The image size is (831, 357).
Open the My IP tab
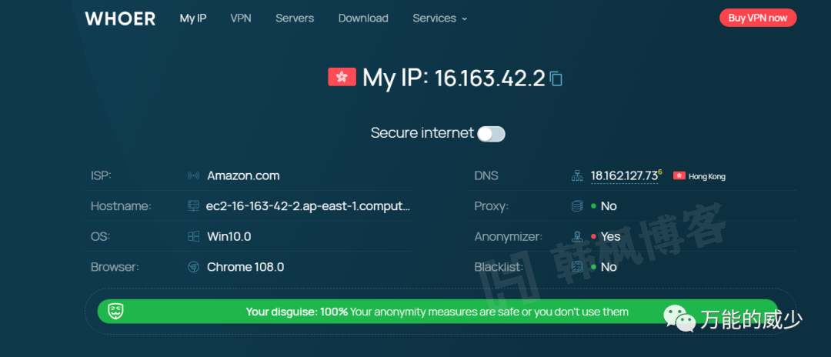pos(193,18)
